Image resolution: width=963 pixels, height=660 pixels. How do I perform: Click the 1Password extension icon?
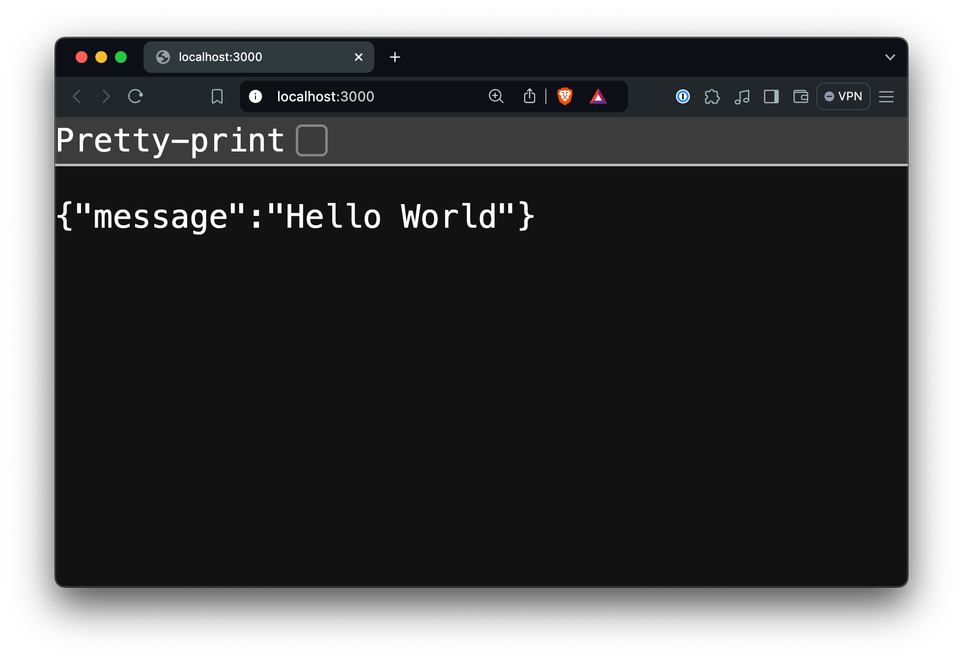pos(682,96)
